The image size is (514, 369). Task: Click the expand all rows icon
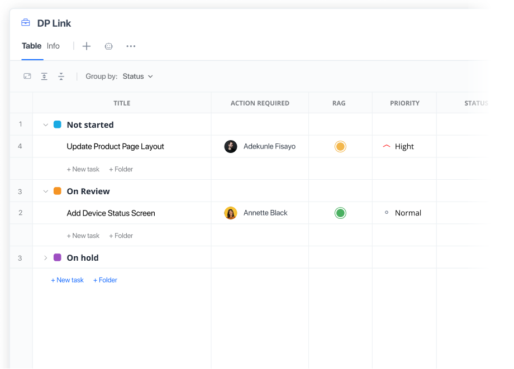coord(44,76)
